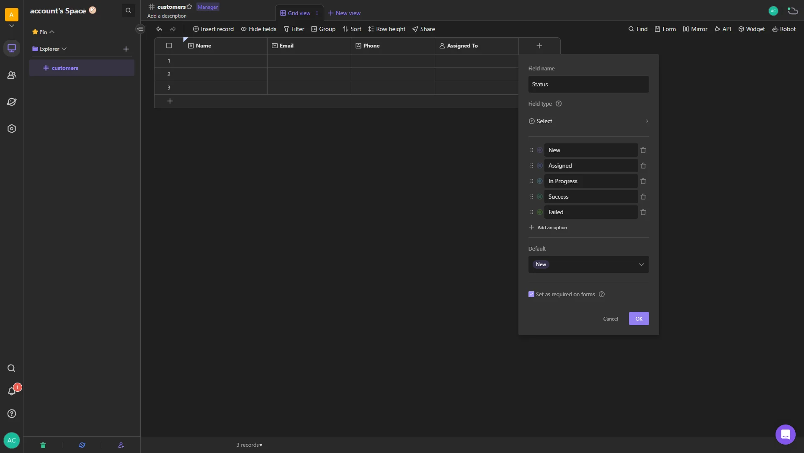Collapse the Explorer section
Image resolution: width=804 pixels, height=453 pixels.
coord(64,49)
